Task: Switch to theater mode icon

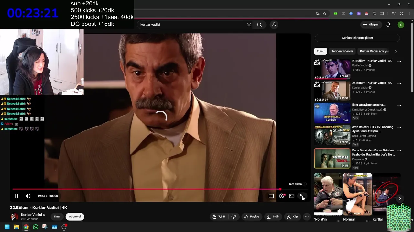Action: (x=292, y=196)
